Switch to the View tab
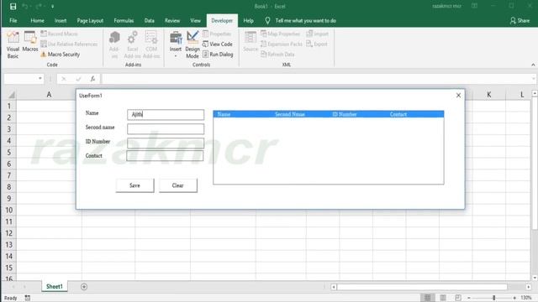This screenshot has width=538, height=302. coord(195,20)
